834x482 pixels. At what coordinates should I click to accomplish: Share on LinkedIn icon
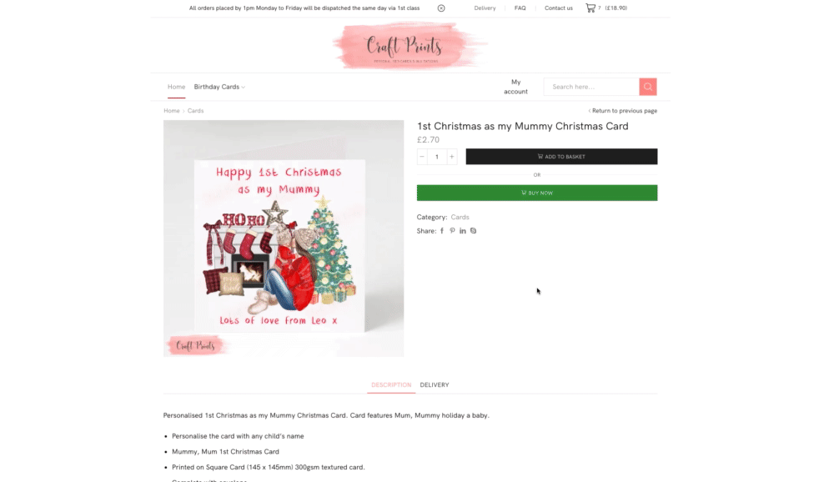463,231
